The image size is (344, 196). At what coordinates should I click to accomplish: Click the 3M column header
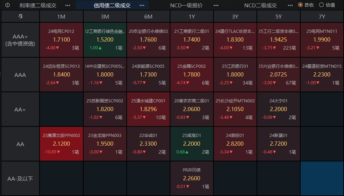click(105, 16)
